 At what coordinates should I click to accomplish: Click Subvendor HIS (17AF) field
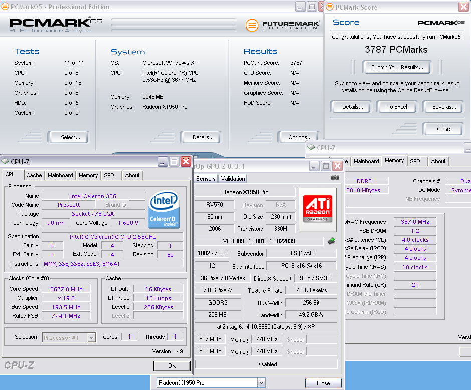tap(301, 253)
